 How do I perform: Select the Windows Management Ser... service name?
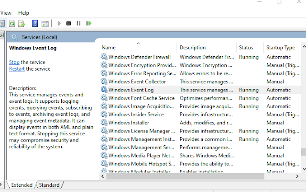142,147
